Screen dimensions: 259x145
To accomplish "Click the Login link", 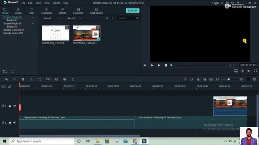I will [215, 3].
